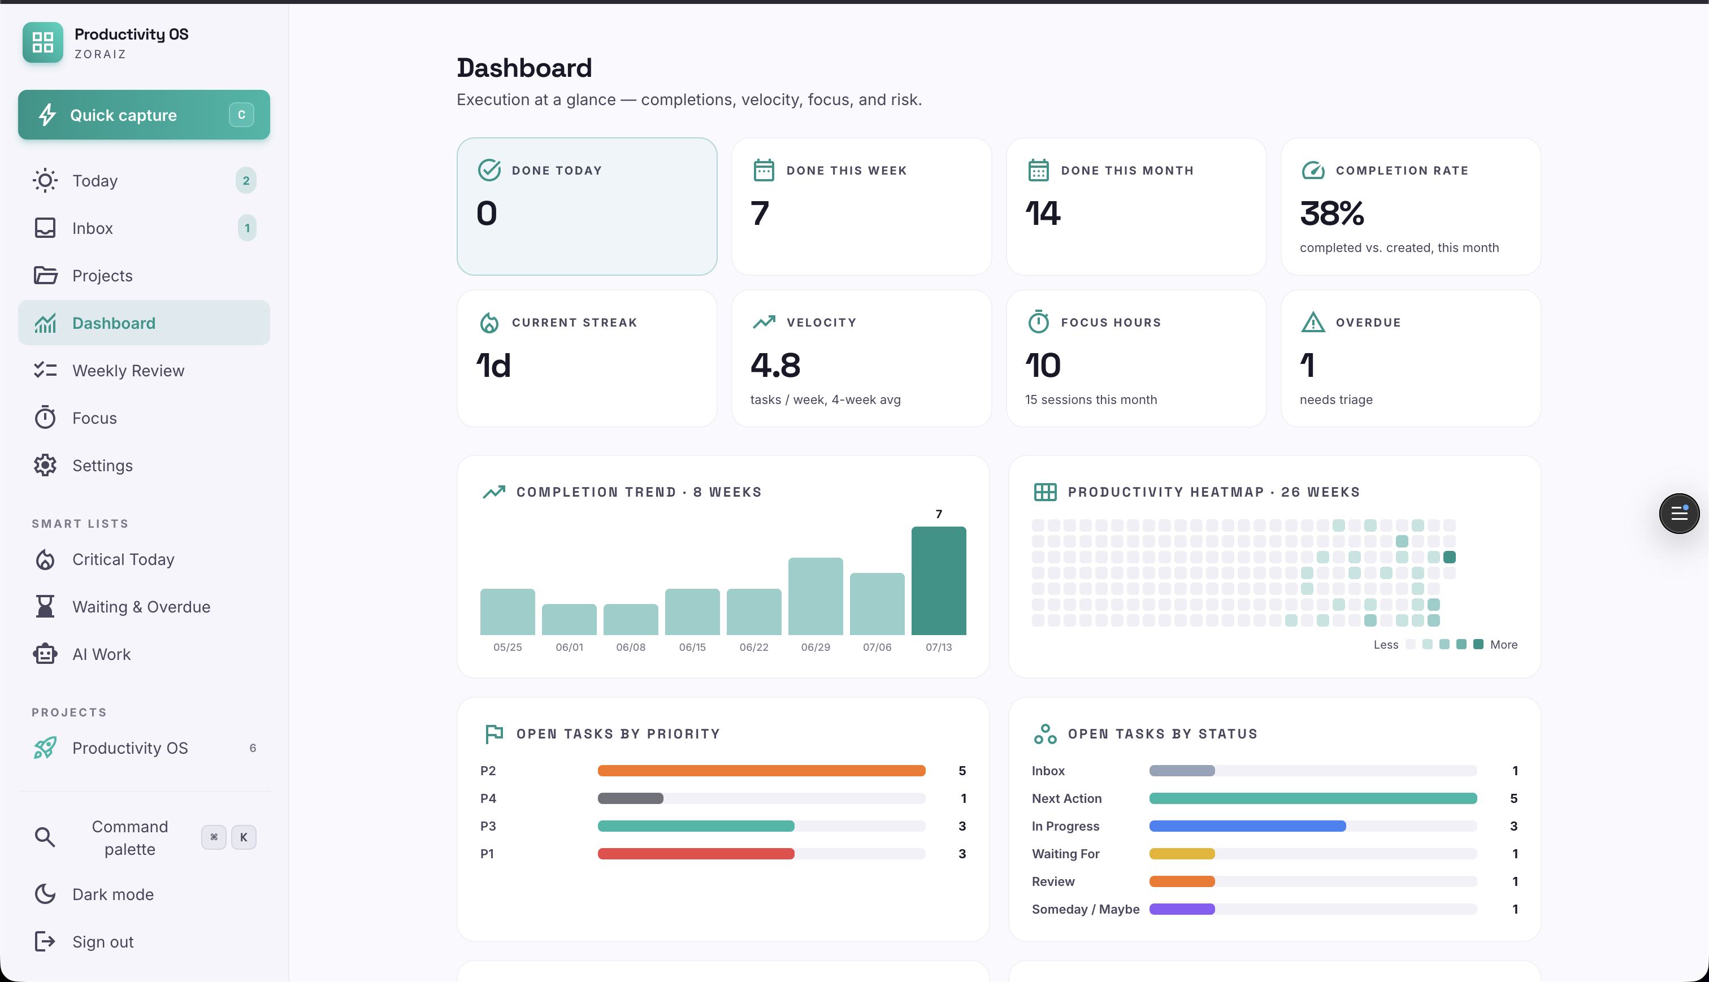
Task: Sign out of the account
Action: [144, 941]
